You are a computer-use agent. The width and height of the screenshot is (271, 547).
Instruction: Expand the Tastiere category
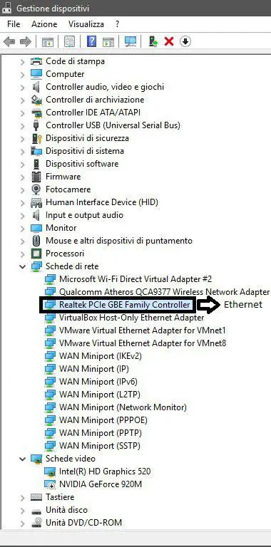[23, 497]
